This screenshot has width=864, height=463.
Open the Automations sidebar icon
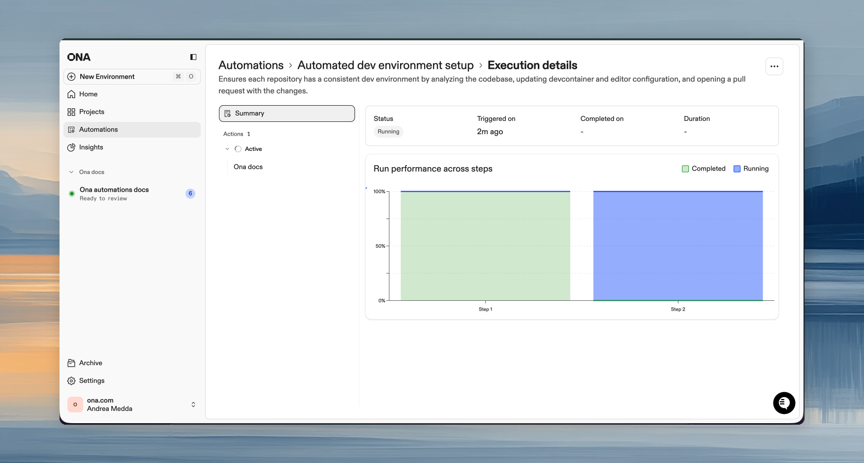(x=71, y=129)
